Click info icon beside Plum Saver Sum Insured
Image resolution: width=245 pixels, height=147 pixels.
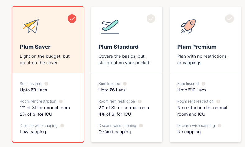point(46,84)
